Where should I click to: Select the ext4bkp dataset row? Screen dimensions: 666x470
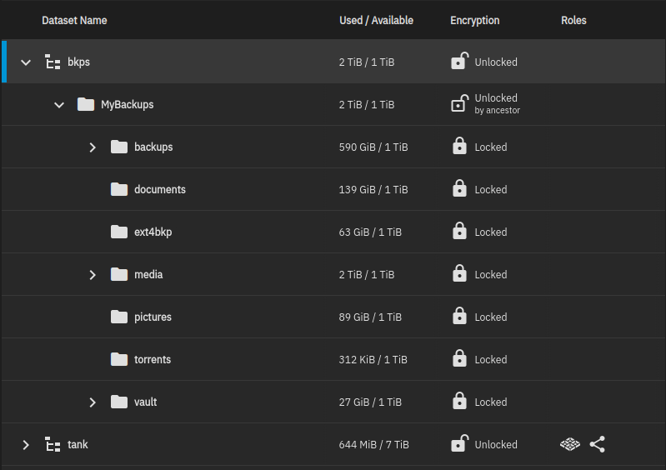point(334,232)
